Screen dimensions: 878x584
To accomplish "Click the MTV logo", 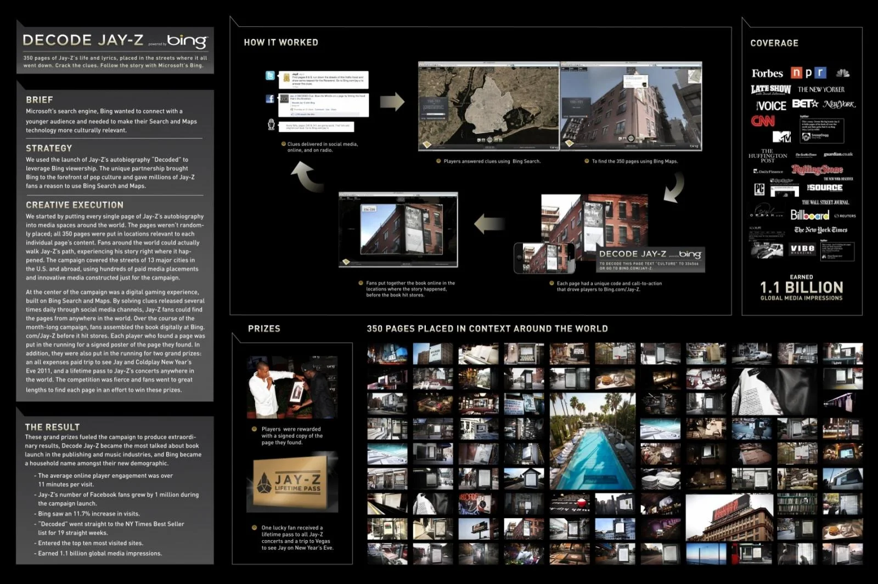I will pos(781,137).
